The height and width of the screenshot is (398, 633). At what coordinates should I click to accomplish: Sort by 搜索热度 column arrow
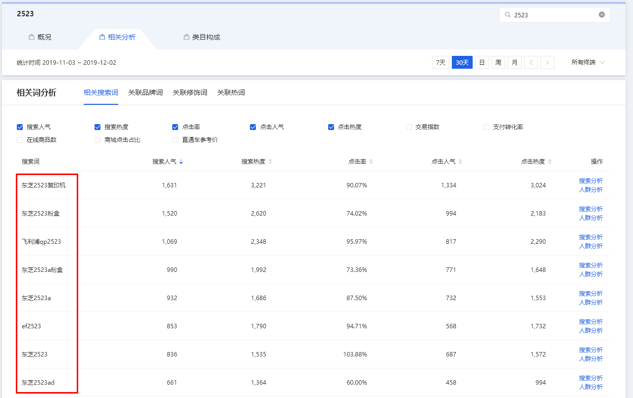(x=270, y=162)
